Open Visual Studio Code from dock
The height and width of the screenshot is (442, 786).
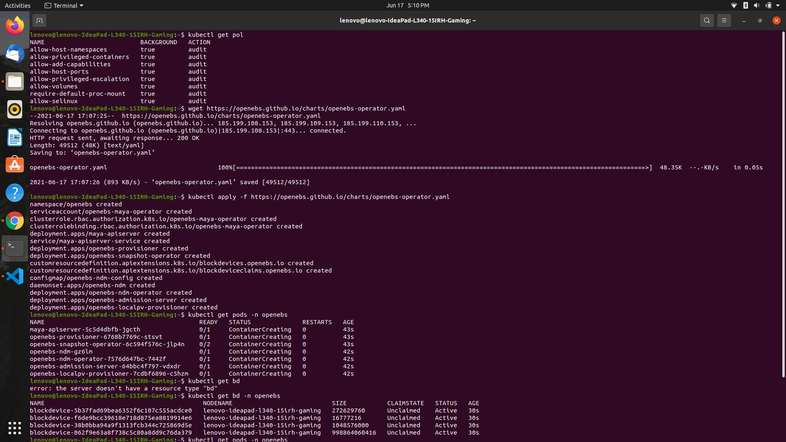[15, 276]
